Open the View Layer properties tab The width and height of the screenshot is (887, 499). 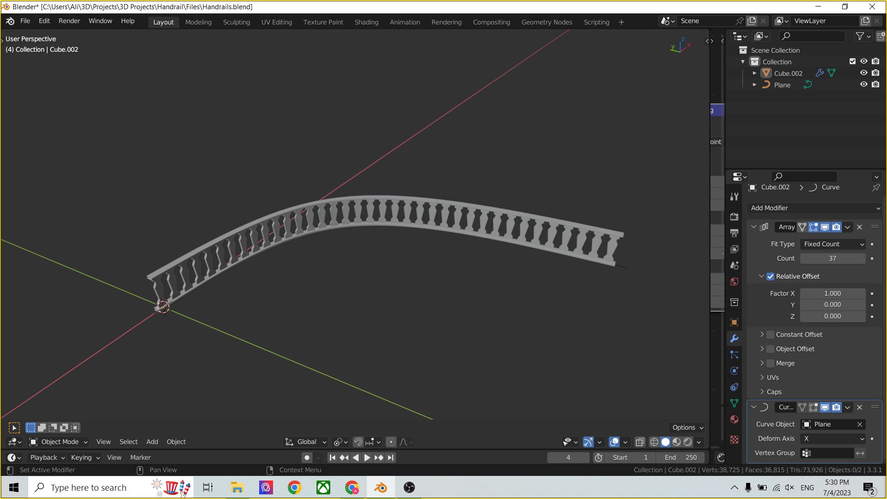coord(734,249)
